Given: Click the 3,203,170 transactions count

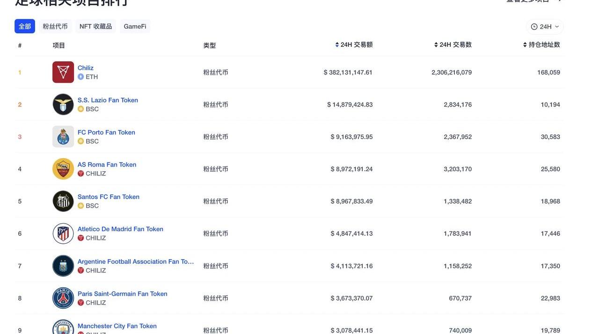Looking at the screenshot, I should click(x=458, y=169).
